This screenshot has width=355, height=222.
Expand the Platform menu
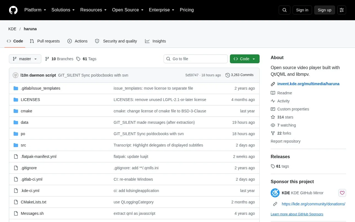[35, 10]
